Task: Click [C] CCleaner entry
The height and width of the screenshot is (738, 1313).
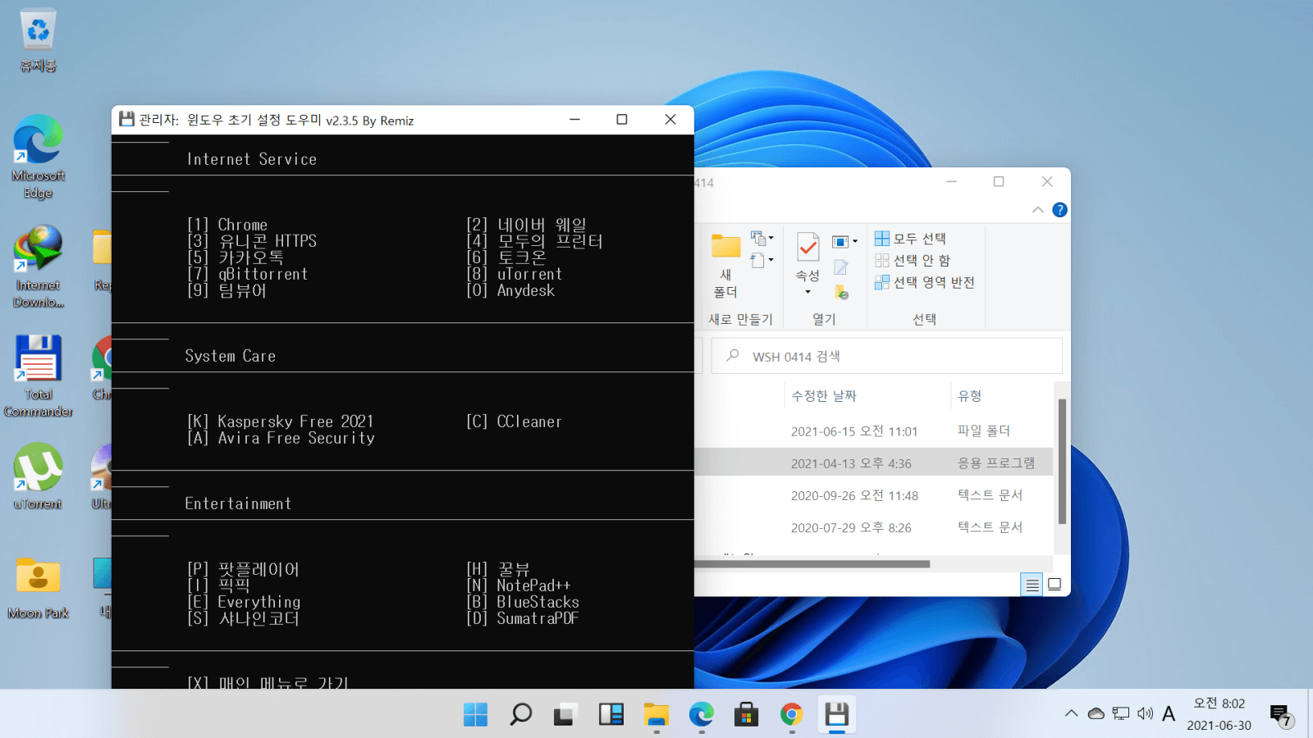Action: click(515, 421)
